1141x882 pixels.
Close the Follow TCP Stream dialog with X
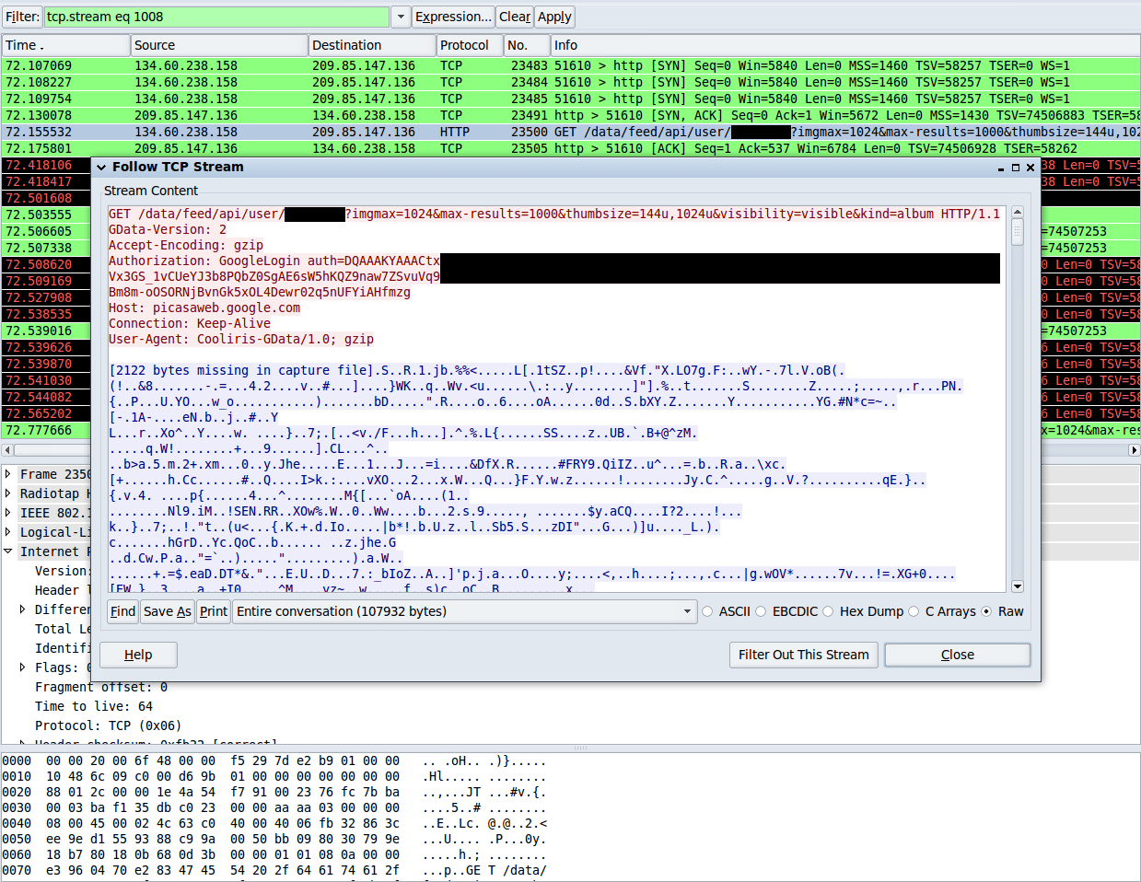[1030, 168]
